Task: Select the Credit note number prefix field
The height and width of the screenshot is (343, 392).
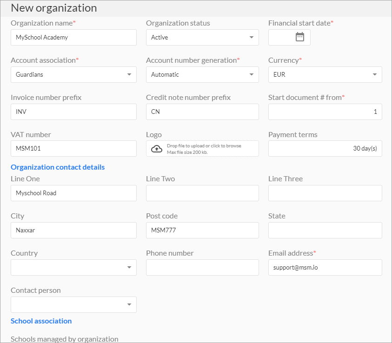Action: [202, 112]
